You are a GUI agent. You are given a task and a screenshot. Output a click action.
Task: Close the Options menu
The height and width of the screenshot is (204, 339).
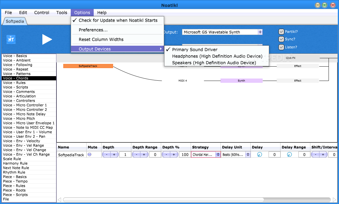pos(82,13)
